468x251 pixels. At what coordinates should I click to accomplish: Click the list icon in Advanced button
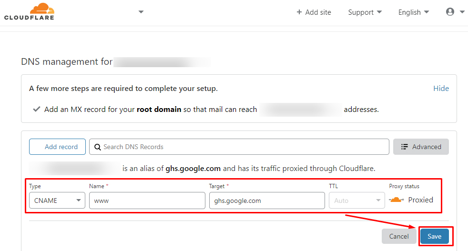tap(405, 147)
